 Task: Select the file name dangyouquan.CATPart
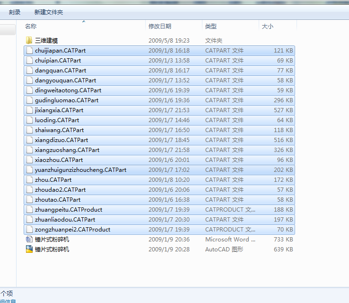[65, 80]
